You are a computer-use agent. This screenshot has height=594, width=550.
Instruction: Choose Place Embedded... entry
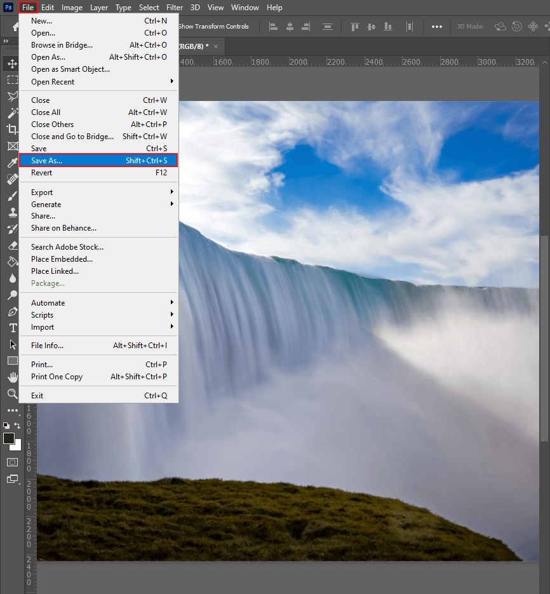[x=98, y=259]
